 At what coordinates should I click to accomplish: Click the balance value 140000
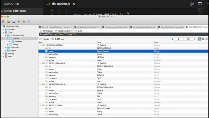pos(100,57)
